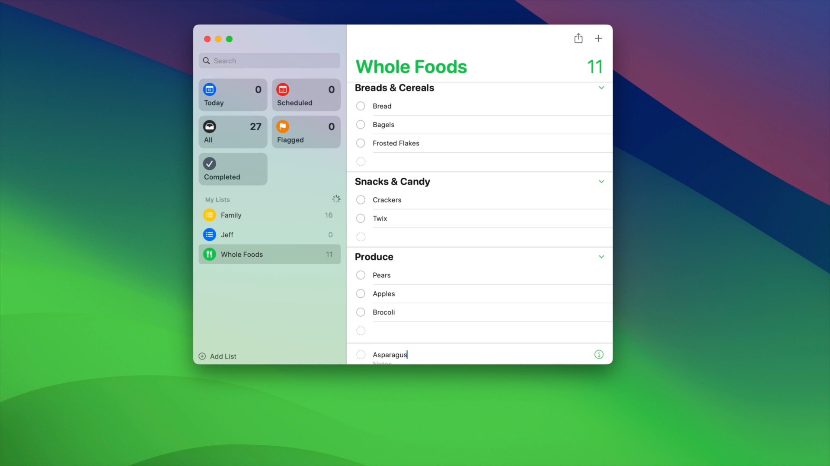Collapse the Snacks & Candy section
The image size is (830, 466).
[601, 181]
